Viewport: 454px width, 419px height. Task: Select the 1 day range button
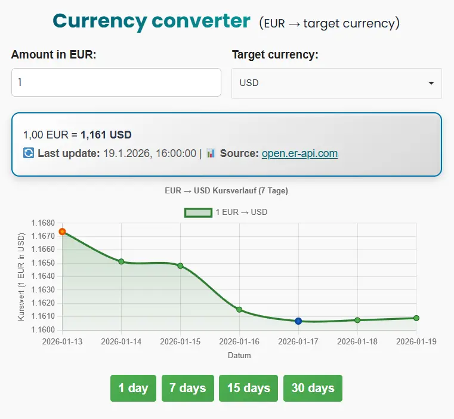click(133, 388)
